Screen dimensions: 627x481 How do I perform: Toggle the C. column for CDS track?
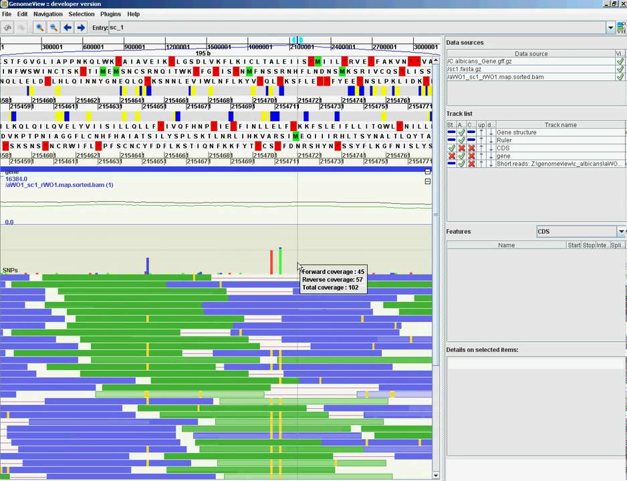471,148
